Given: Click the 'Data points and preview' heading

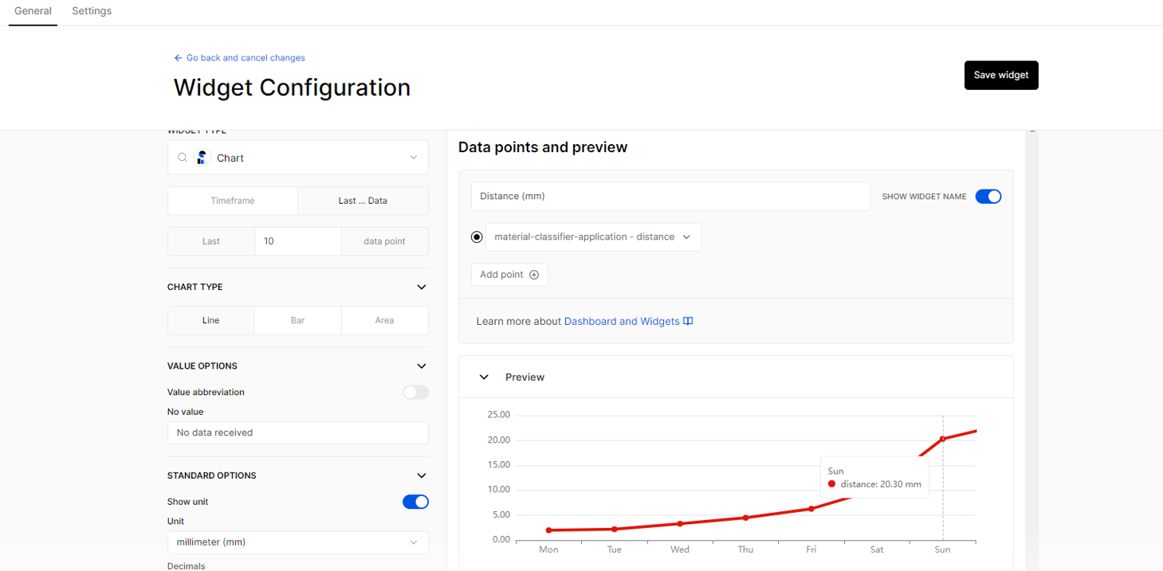Looking at the screenshot, I should coord(543,147).
